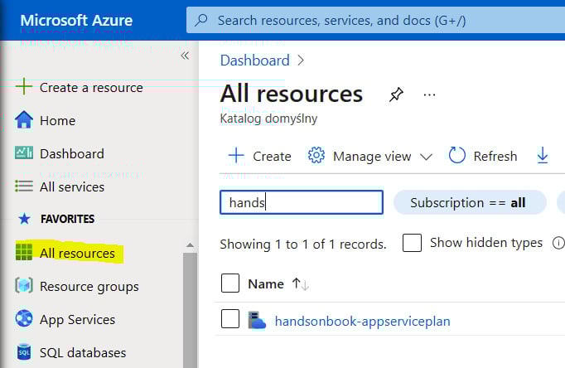This screenshot has height=368, width=565.
Task: Click the Resource groups cube icon
Action: coord(24,285)
